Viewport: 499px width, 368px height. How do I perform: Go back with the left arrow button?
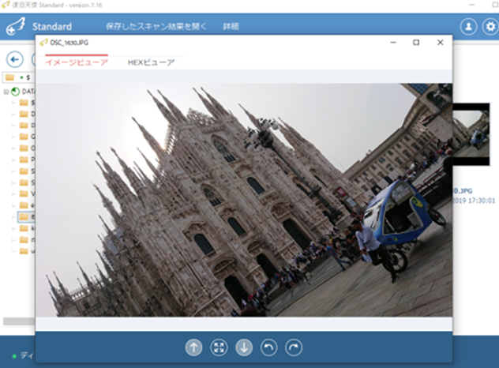click(15, 59)
